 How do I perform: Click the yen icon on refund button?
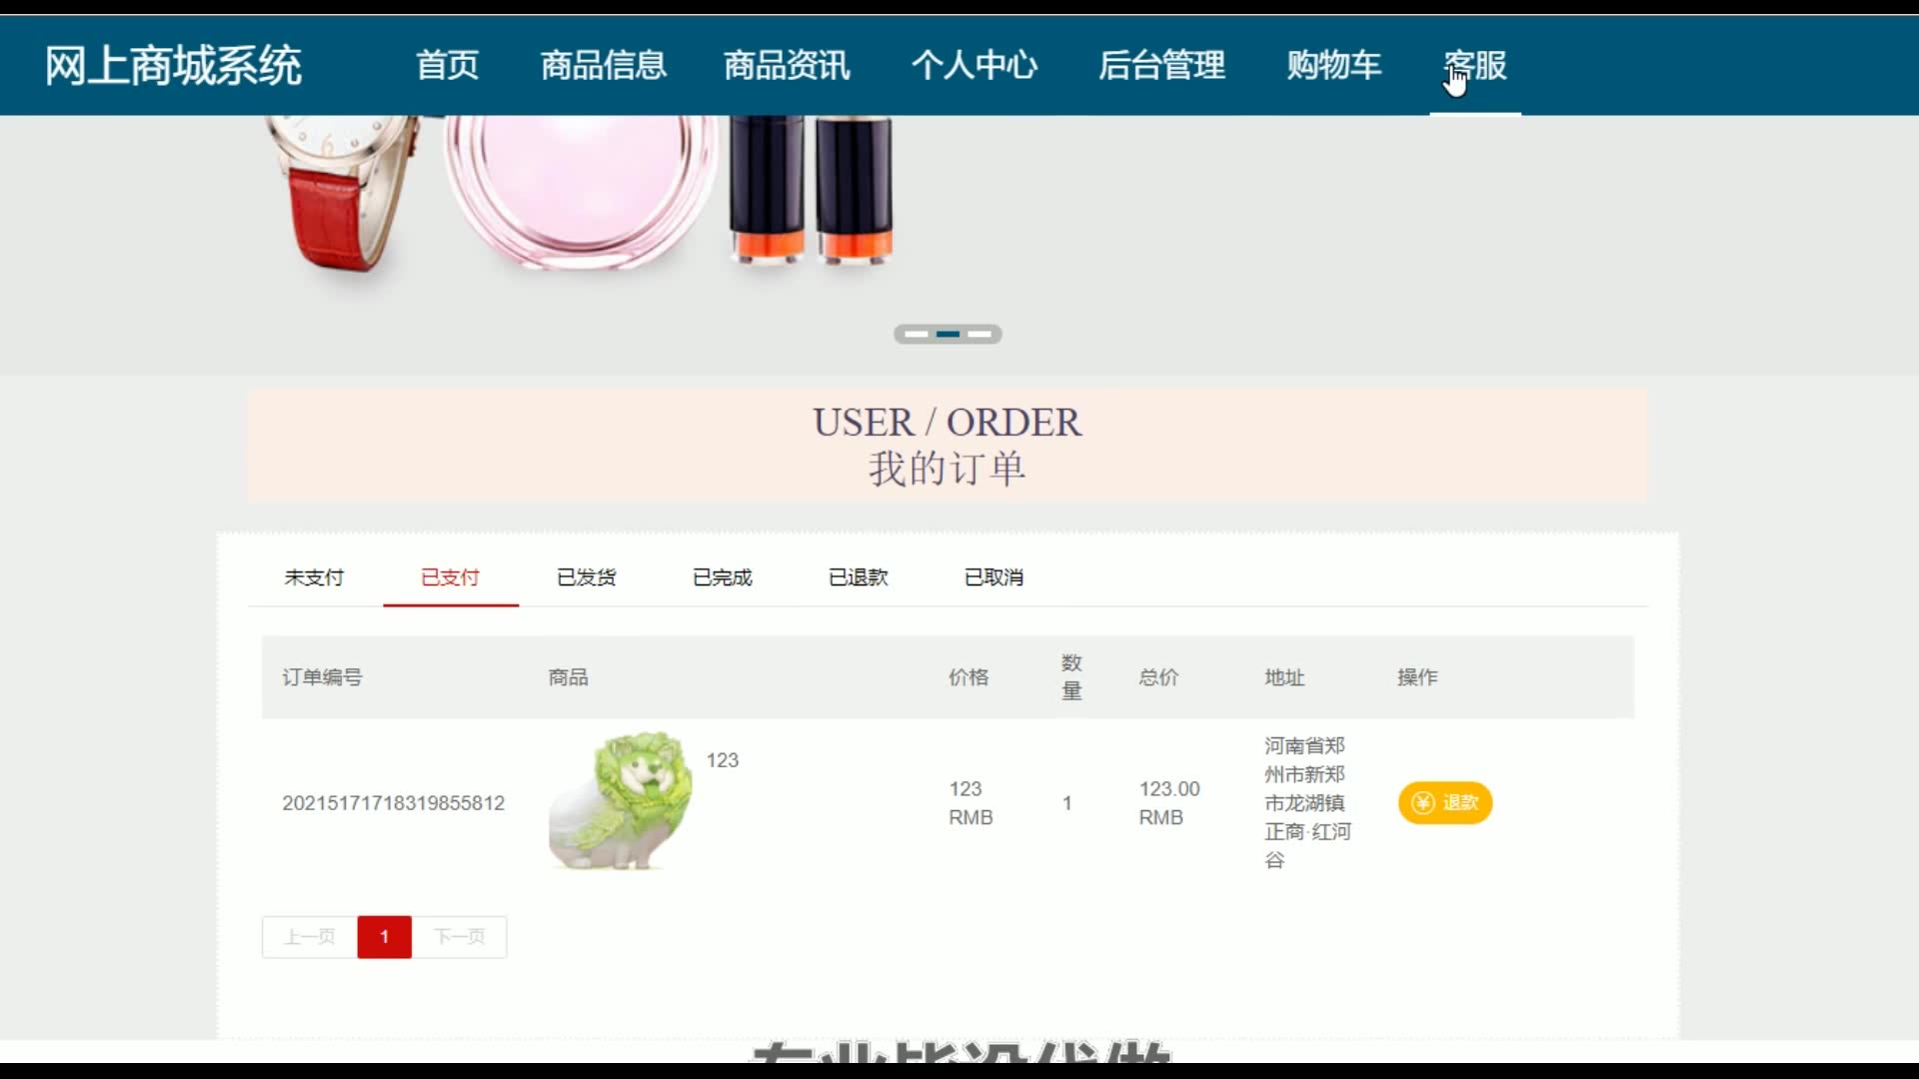(x=1423, y=803)
